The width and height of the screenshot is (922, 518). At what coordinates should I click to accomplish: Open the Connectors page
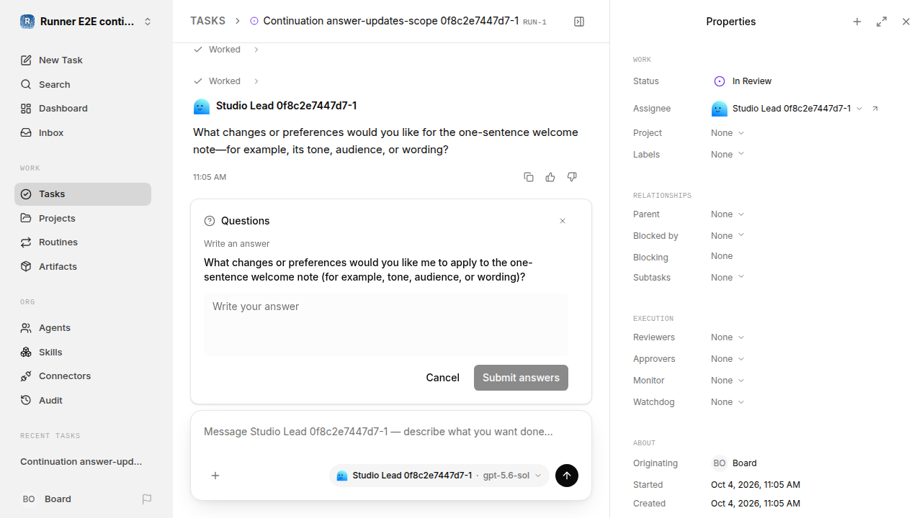tap(83, 376)
